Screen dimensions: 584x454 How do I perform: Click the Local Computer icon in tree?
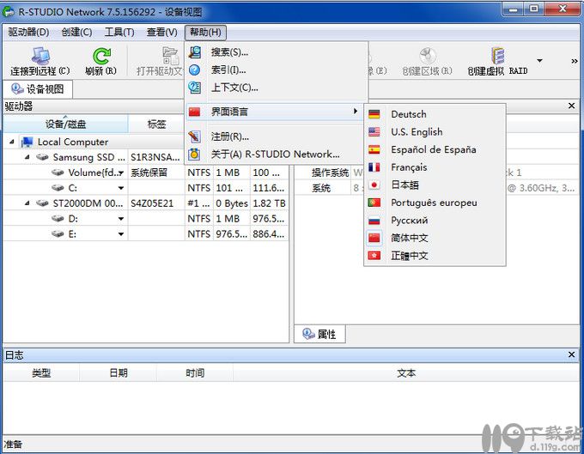pos(27,142)
